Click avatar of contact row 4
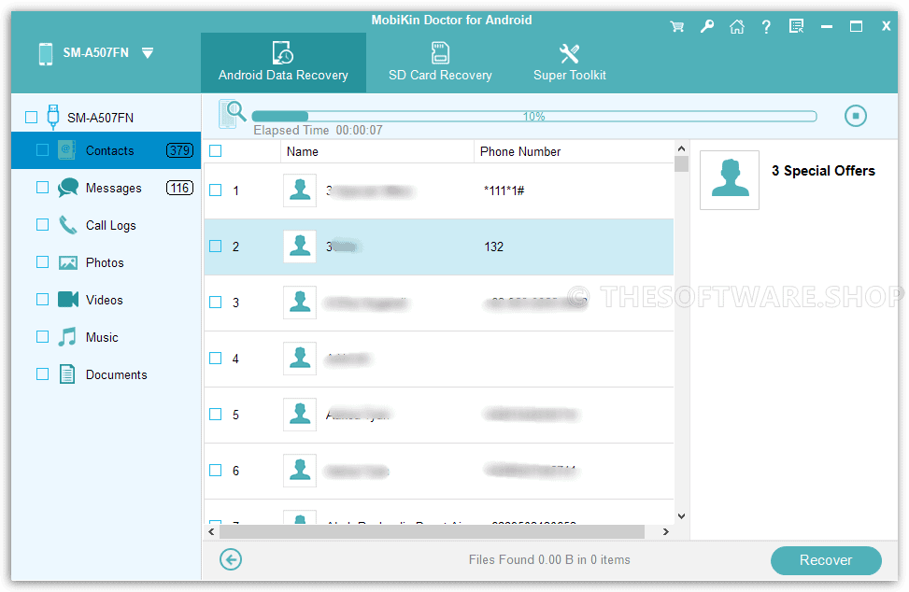Screen dimensions: 909x592 (300, 359)
